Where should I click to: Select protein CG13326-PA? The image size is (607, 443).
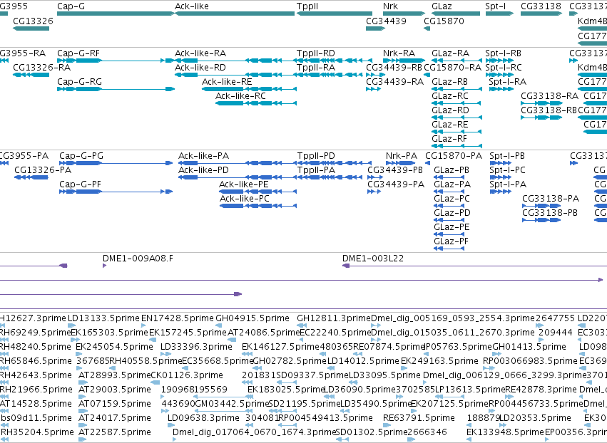pyautogui.click(x=31, y=177)
